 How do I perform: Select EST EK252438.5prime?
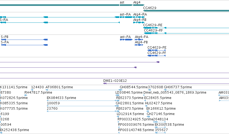point(15,130)
